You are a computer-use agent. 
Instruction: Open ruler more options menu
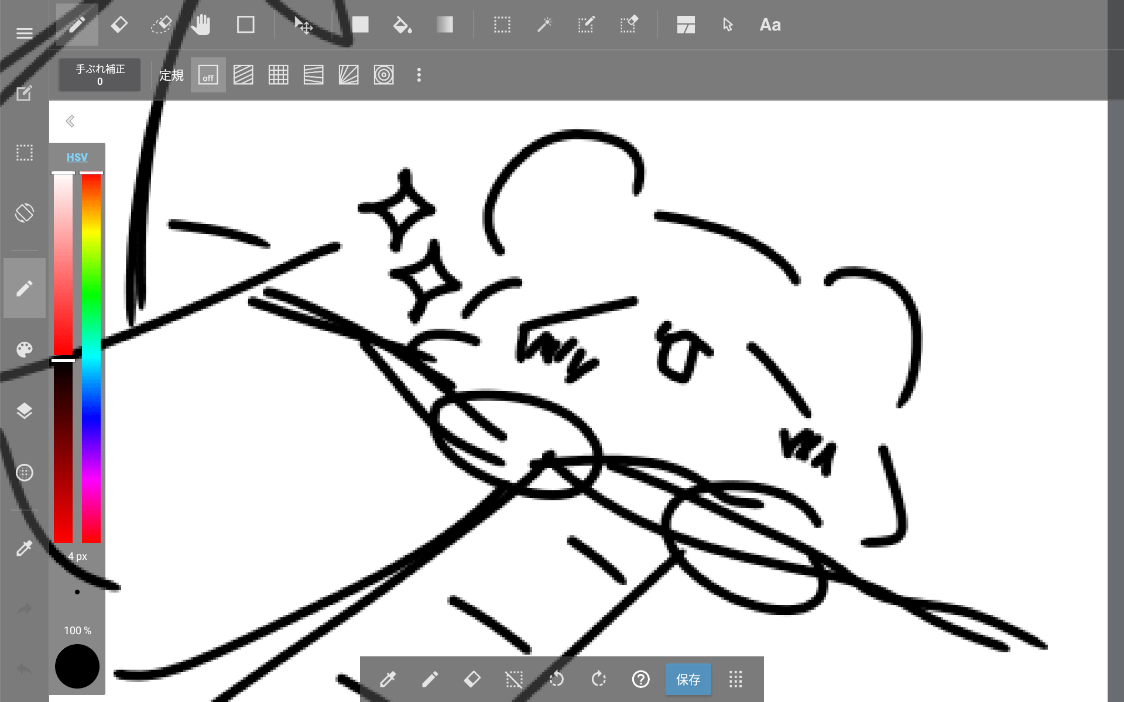pyautogui.click(x=419, y=75)
